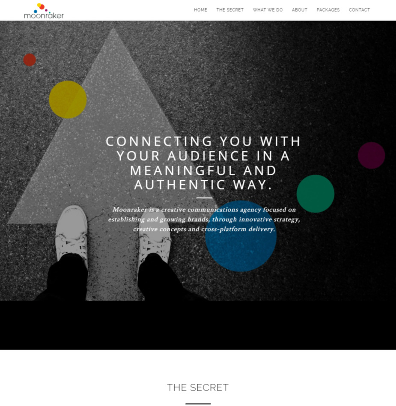Click the white divider under headline
The image size is (396, 406).
pos(204,198)
